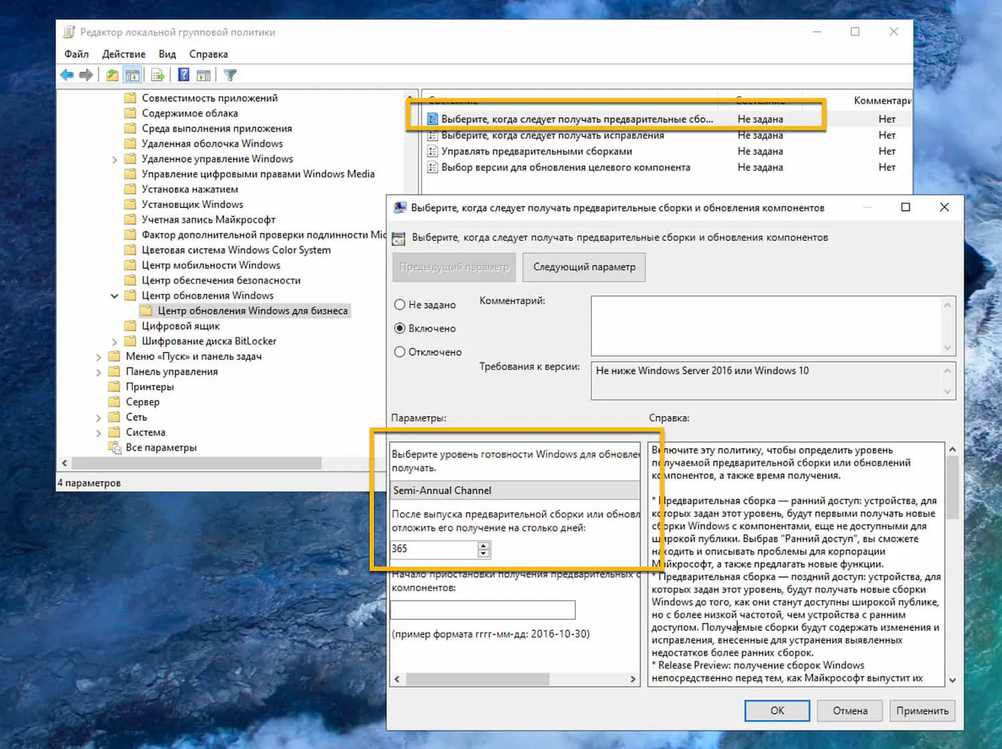Click folder icon next to 'Принтеры'
The width and height of the screenshot is (1002, 749).
[x=114, y=387]
